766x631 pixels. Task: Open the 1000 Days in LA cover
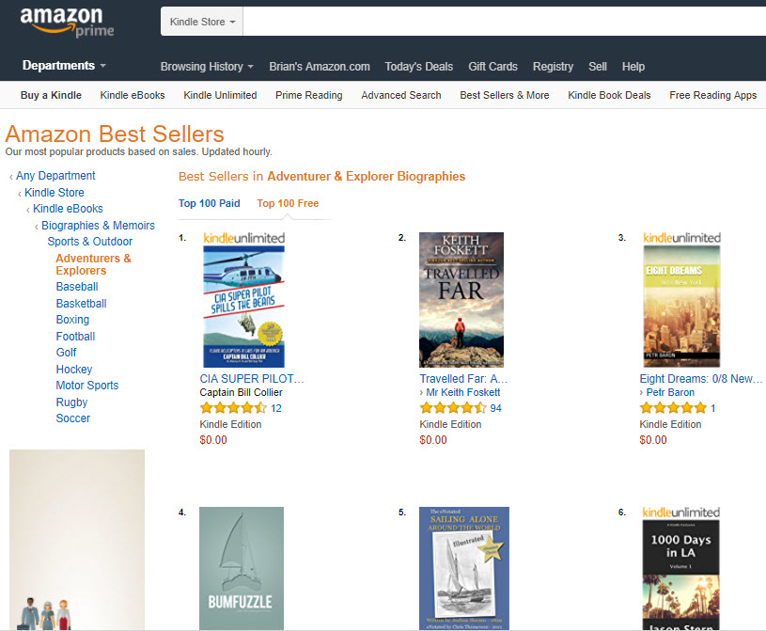(681, 575)
